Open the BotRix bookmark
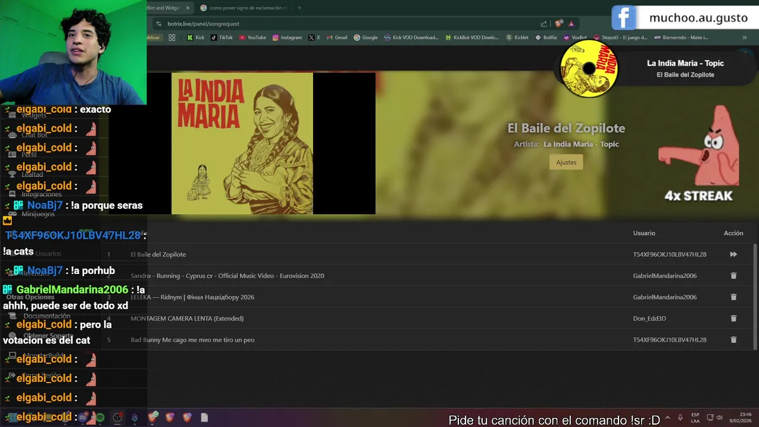 click(546, 37)
